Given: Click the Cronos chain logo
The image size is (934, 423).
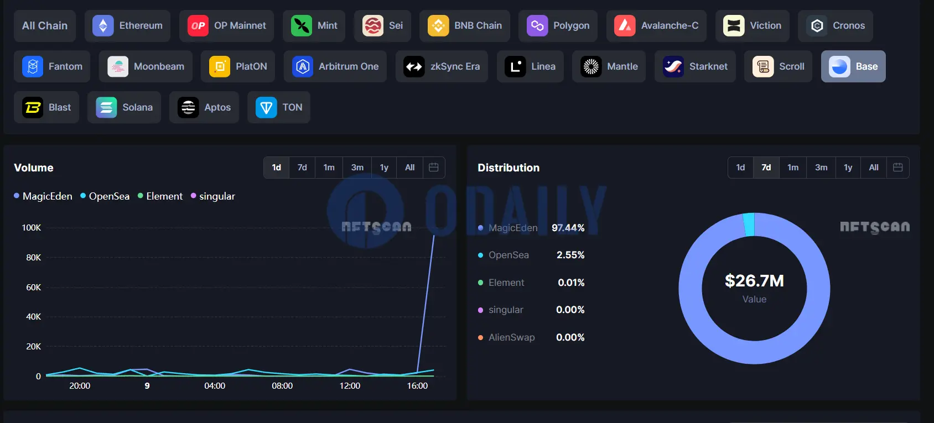Looking at the screenshot, I should click(817, 25).
